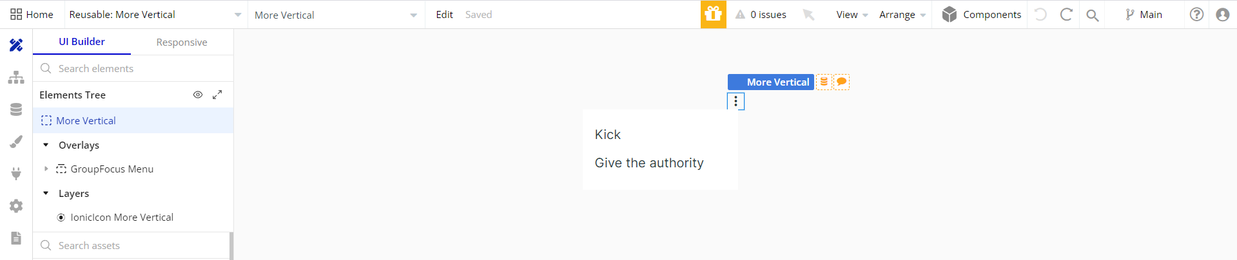
Task: Toggle Elements Tree eye visibility icon
Action: [198, 95]
